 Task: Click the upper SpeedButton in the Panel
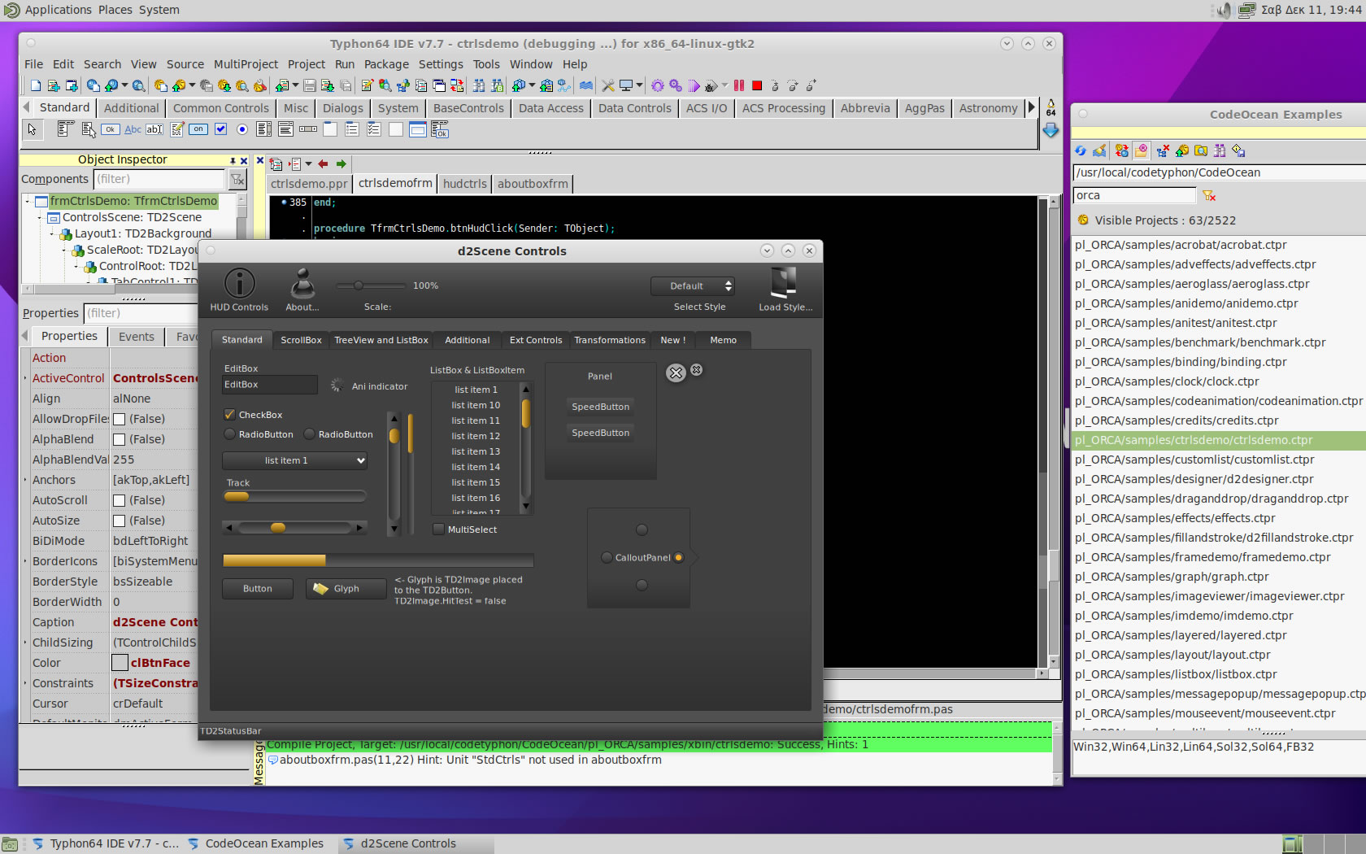pos(600,407)
